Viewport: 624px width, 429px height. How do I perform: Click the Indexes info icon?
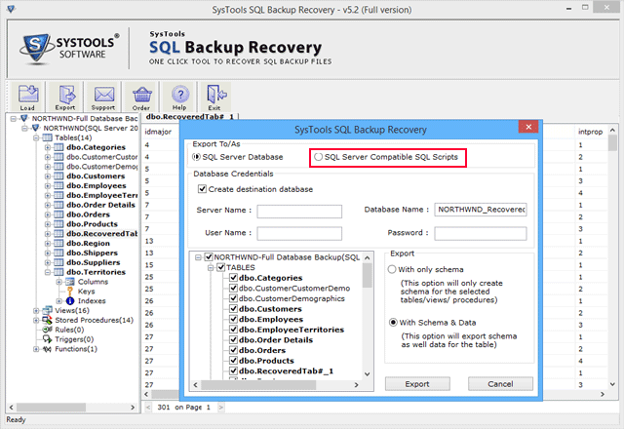(x=70, y=301)
